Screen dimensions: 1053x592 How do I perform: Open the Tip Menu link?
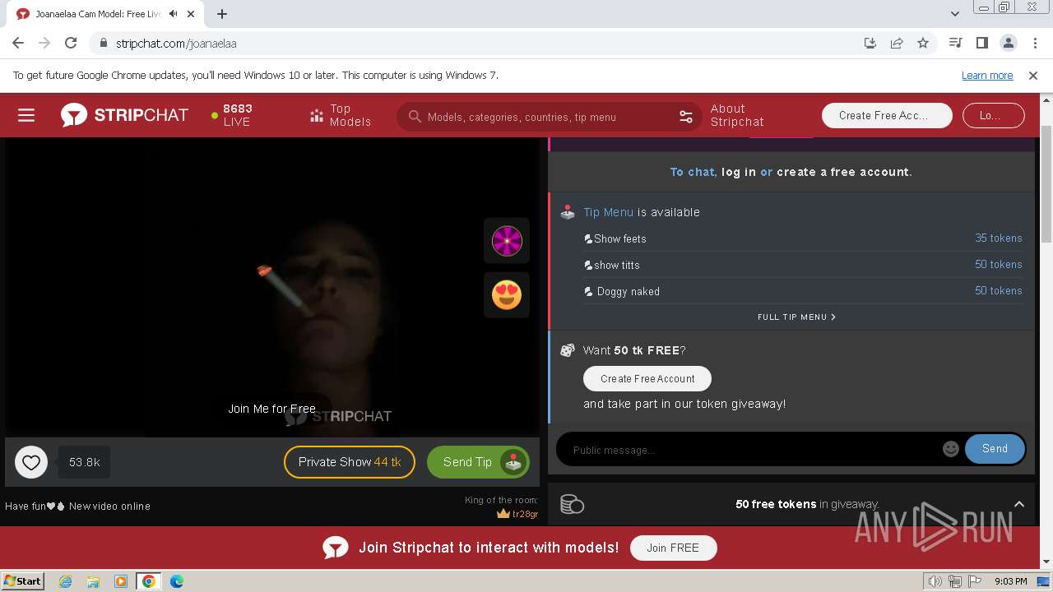609,212
